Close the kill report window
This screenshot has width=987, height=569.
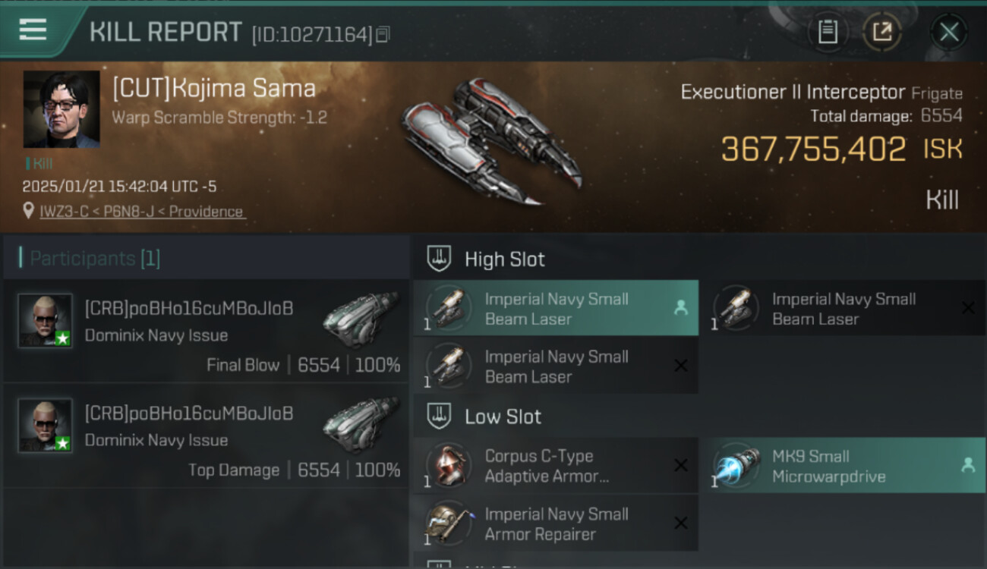pyautogui.click(x=948, y=32)
